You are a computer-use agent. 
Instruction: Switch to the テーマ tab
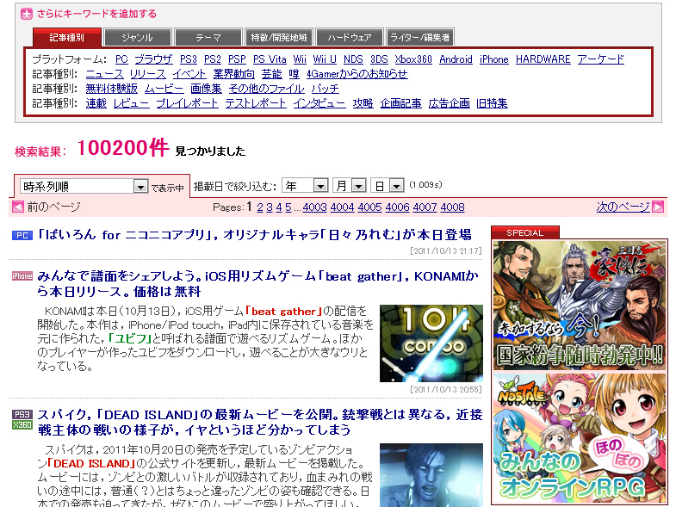click(208, 38)
